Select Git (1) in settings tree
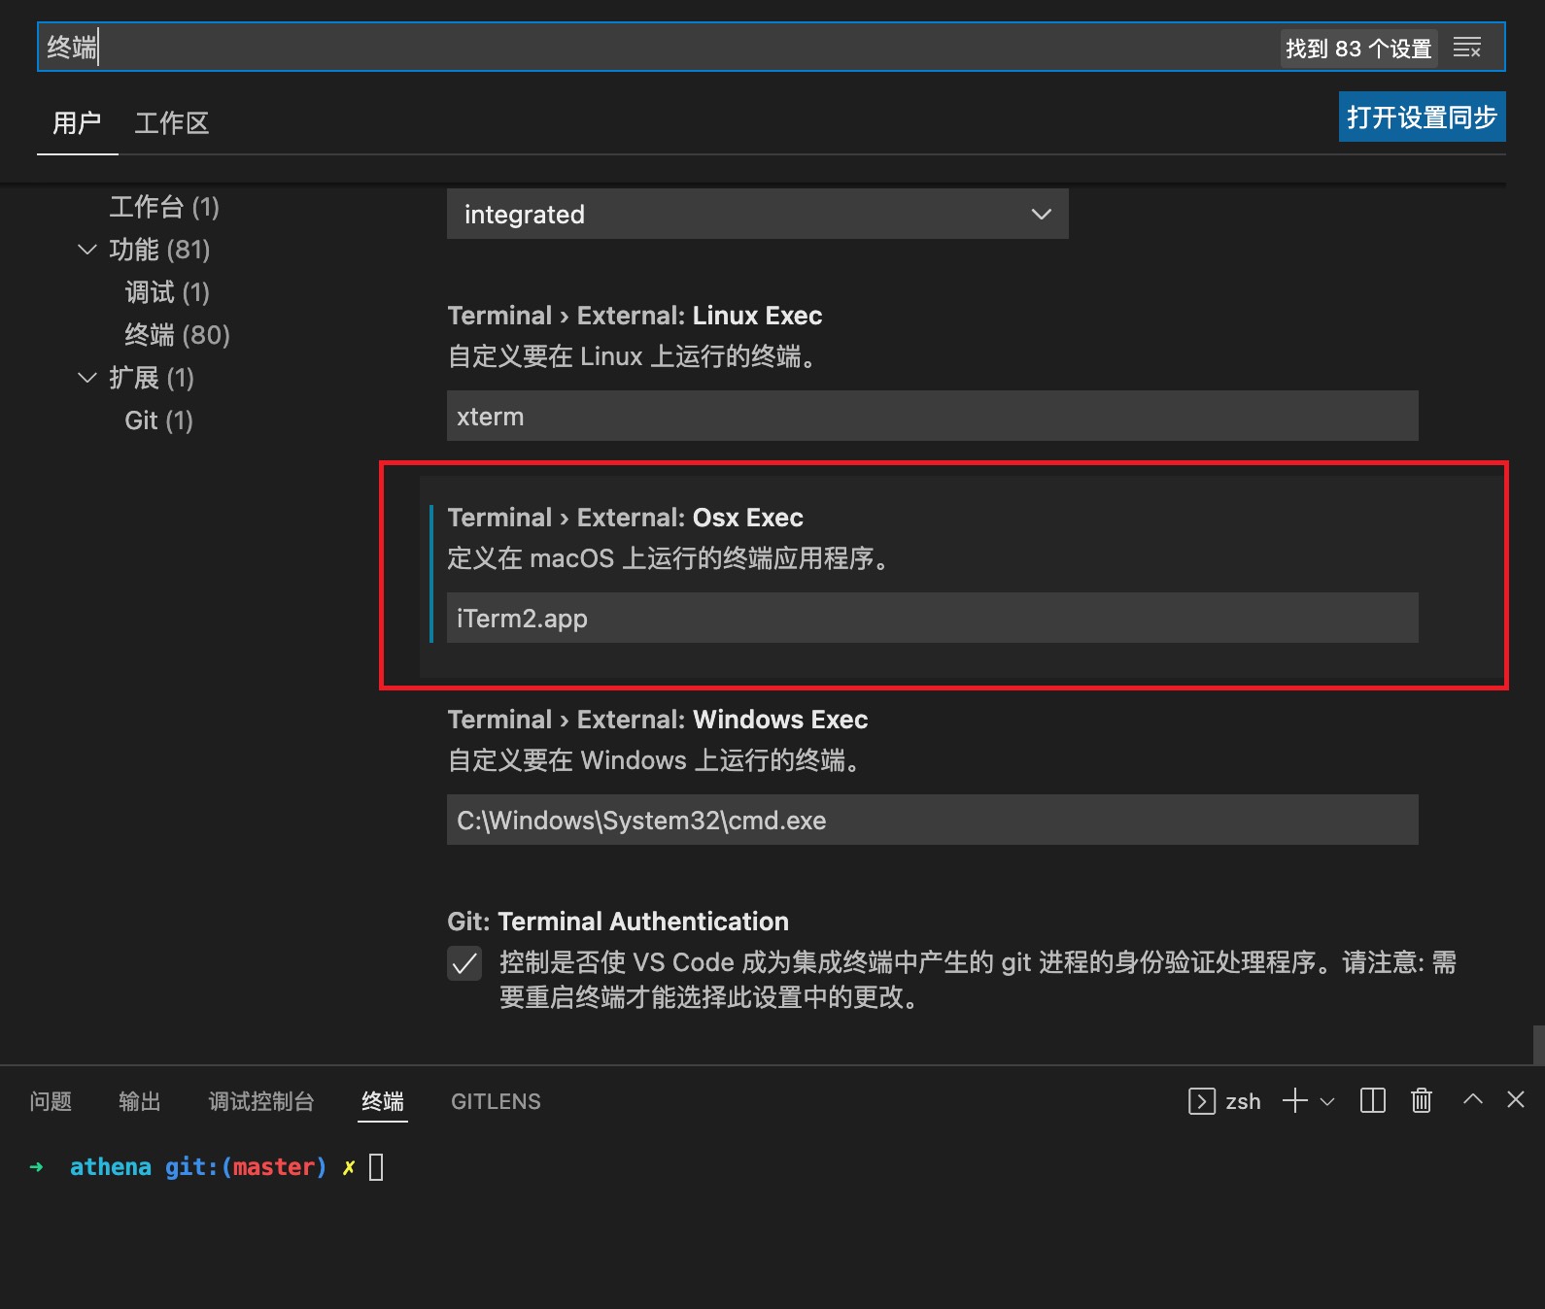 click(x=159, y=420)
